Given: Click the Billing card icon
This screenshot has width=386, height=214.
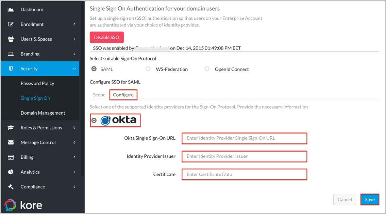Looking at the screenshot, I should 11,157.
